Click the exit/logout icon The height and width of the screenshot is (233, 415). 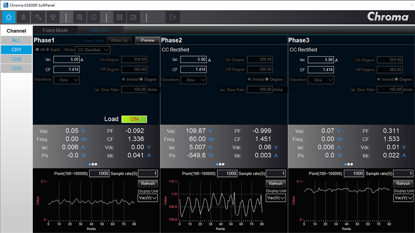tap(172, 17)
